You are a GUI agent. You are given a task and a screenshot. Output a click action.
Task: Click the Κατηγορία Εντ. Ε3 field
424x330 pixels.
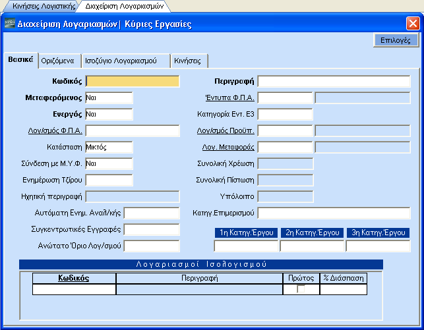(x=285, y=114)
